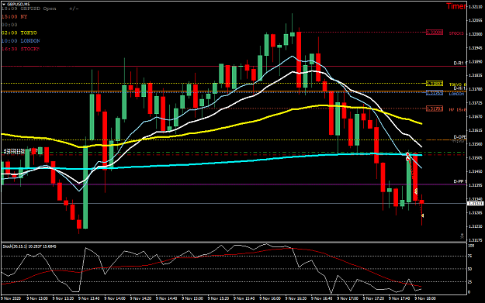The image size is (485, 303).
Task: Click the 1.32000 price axis value
Action: 476,34
